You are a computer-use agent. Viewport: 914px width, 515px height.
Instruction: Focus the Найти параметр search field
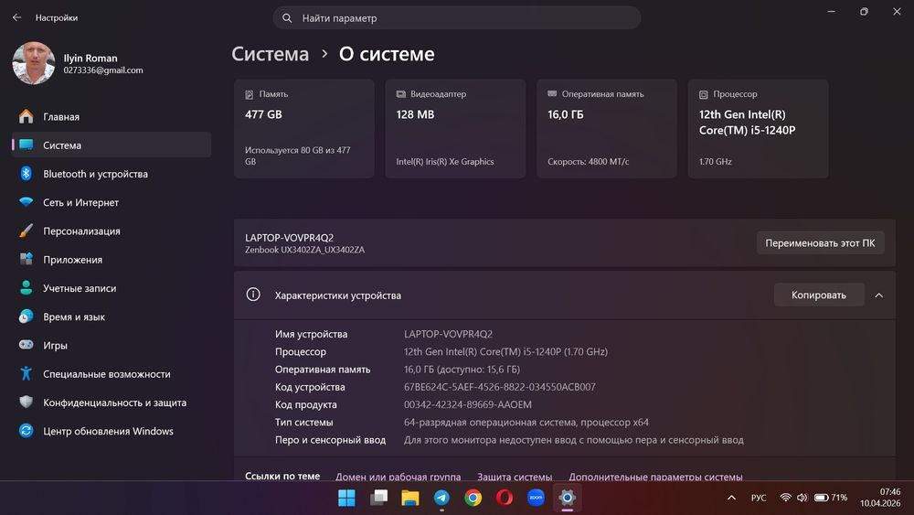point(457,18)
